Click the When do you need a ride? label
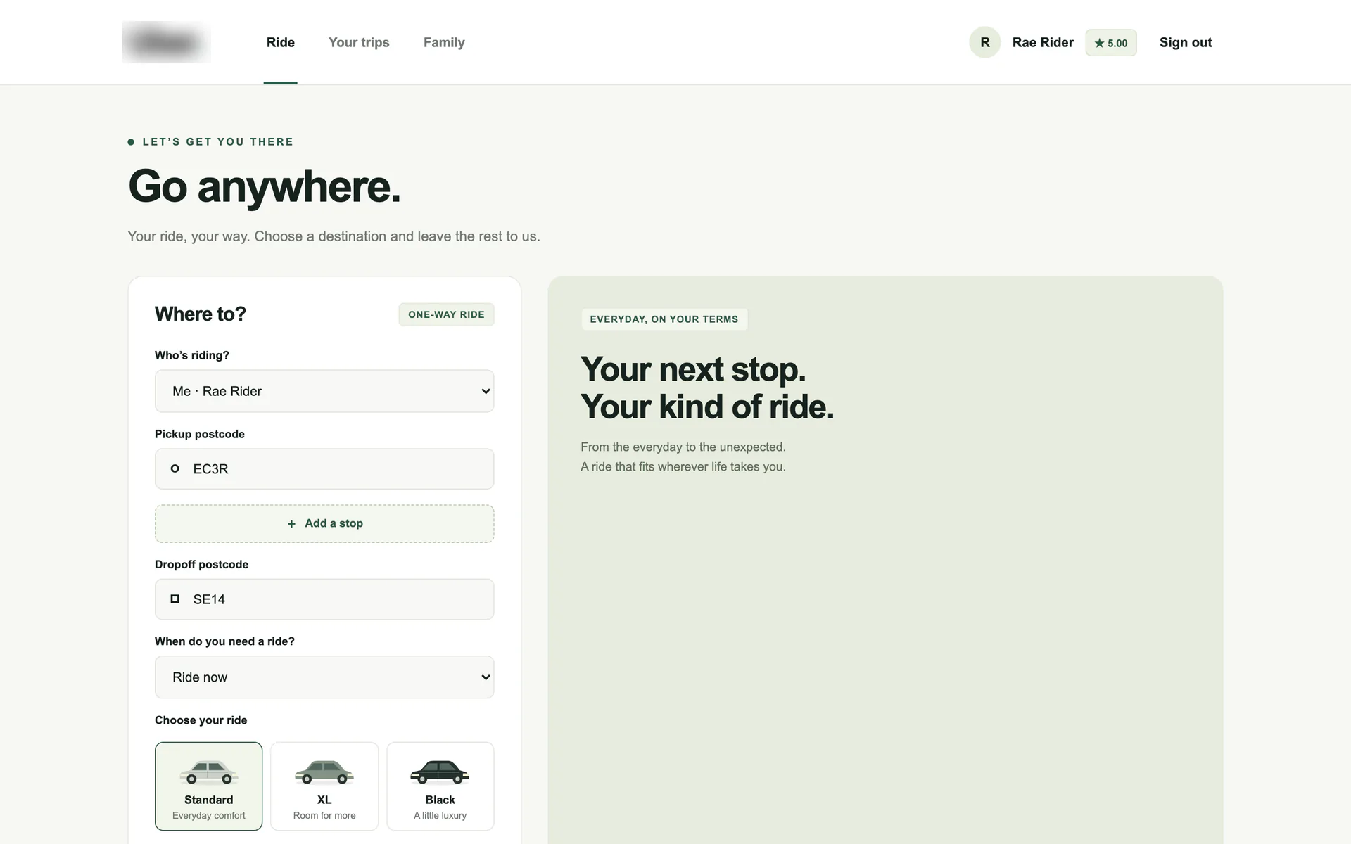This screenshot has height=844, width=1351. (x=225, y=641)
